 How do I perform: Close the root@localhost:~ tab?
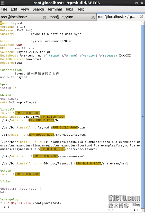point(44,17)
